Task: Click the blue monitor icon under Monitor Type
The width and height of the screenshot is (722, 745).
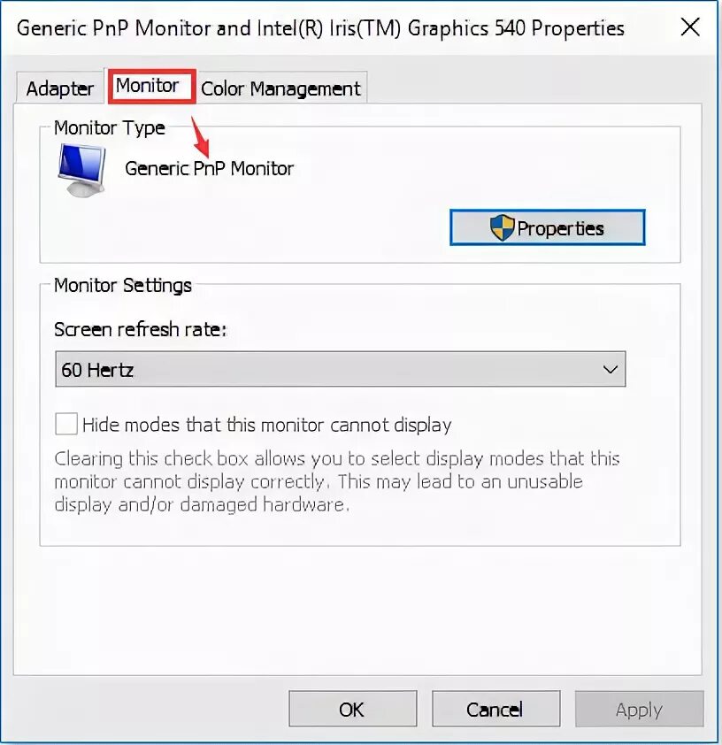Action: [81, 170]
